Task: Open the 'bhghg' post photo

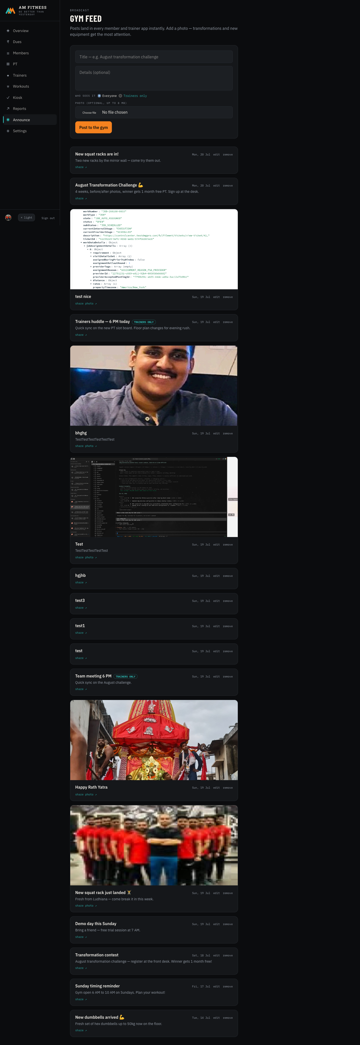Action: point(154,385)
